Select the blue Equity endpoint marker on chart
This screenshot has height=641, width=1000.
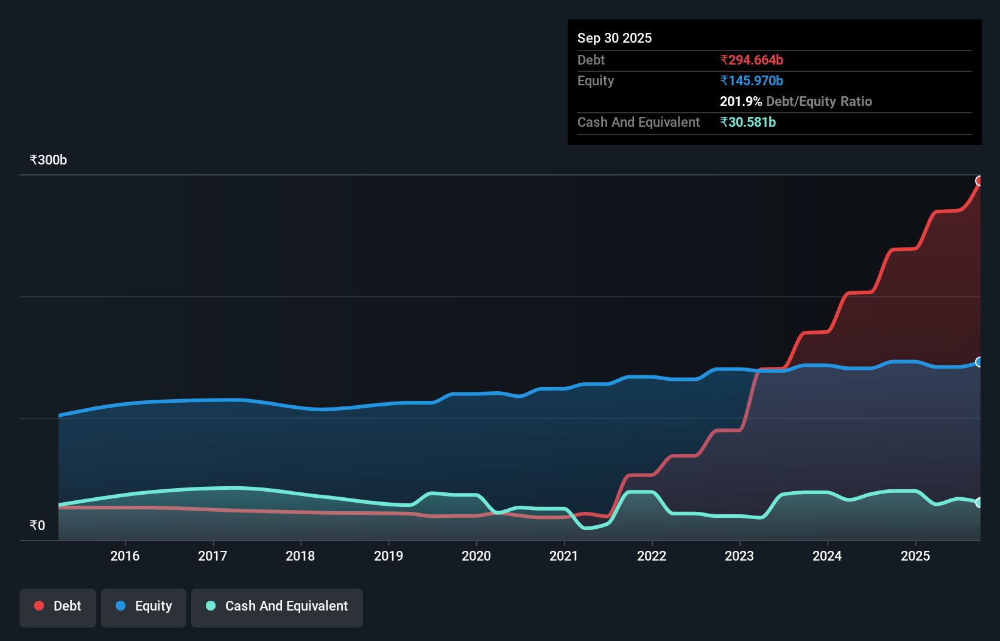979,361
